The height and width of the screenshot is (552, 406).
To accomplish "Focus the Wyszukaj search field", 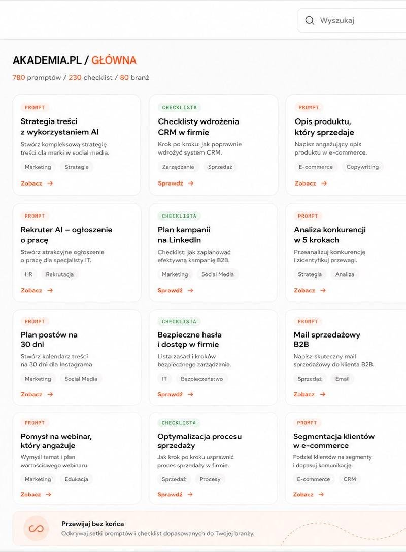I will tap(352, 20).
